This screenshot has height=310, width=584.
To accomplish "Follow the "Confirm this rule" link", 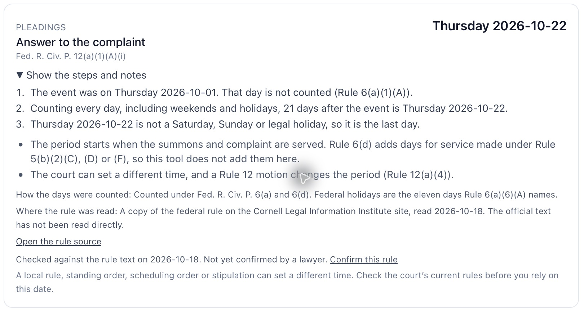I will pyautogui.click(x=363, y=260).
